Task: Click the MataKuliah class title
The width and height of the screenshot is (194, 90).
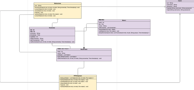Action: click(84, 49)
